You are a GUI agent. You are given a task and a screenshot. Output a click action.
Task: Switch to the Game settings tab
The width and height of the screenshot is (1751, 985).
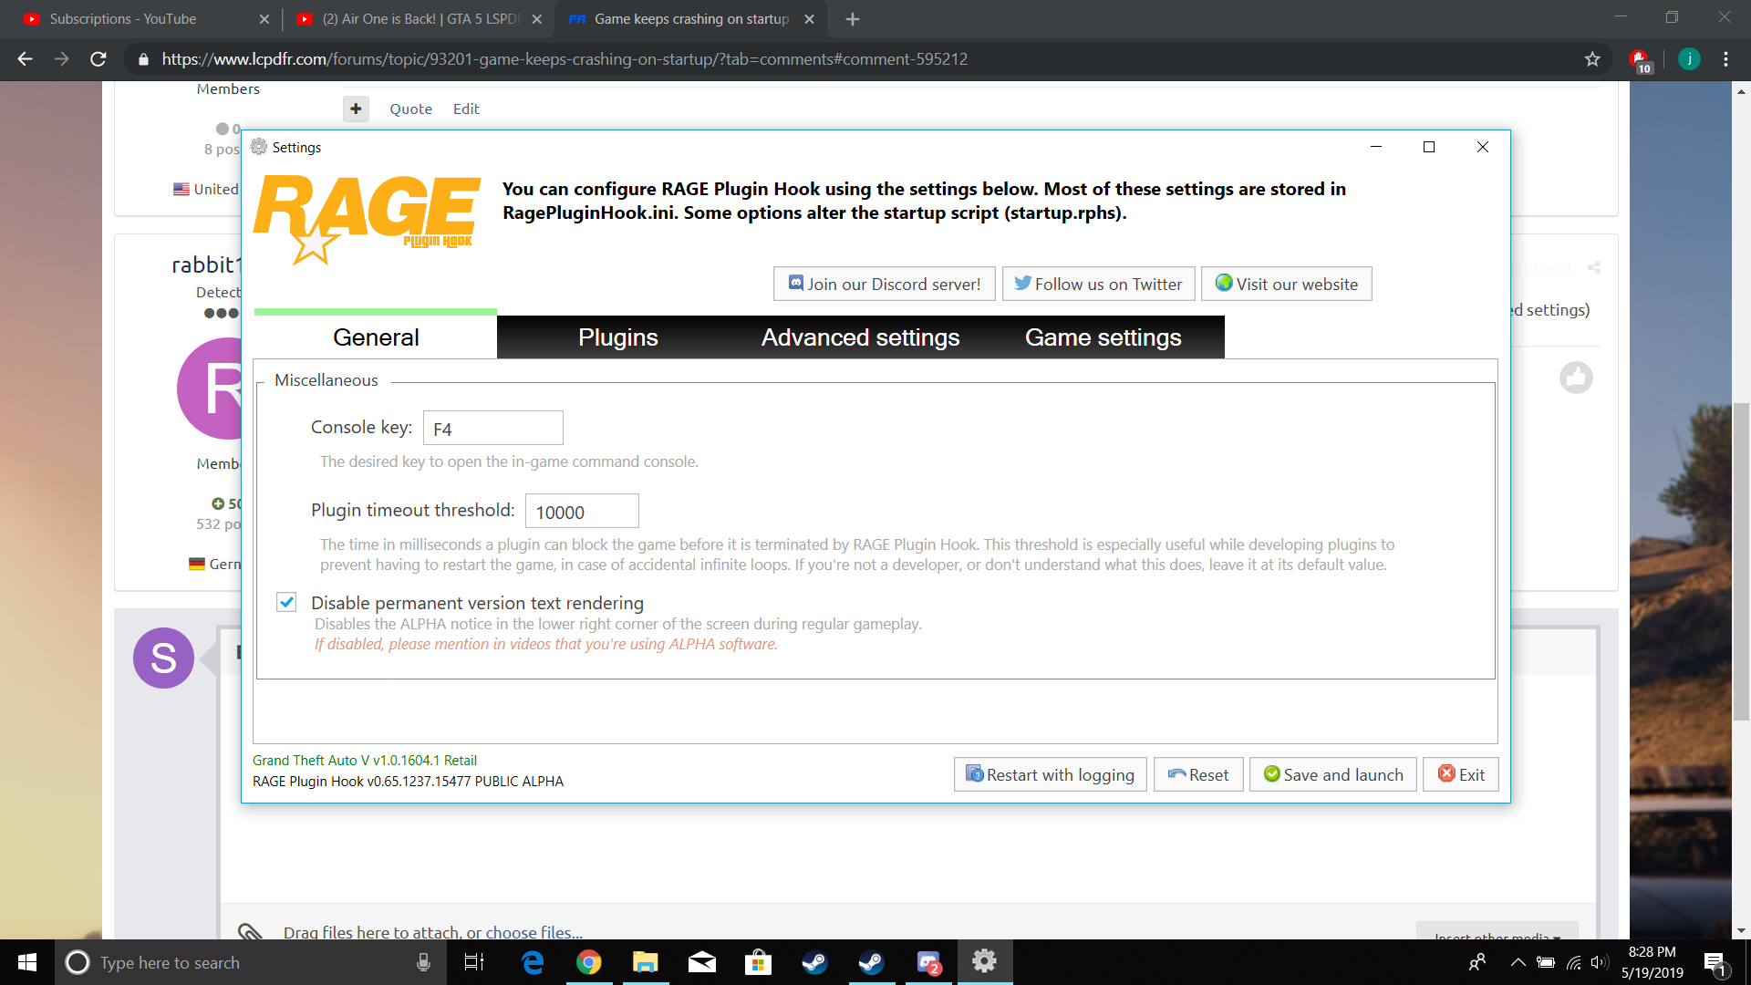(1103, 337)
